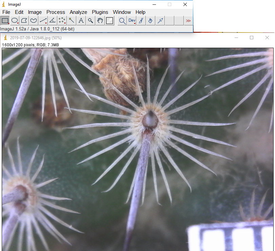
Task: Select the Text tool
Action: click(81, 21)
